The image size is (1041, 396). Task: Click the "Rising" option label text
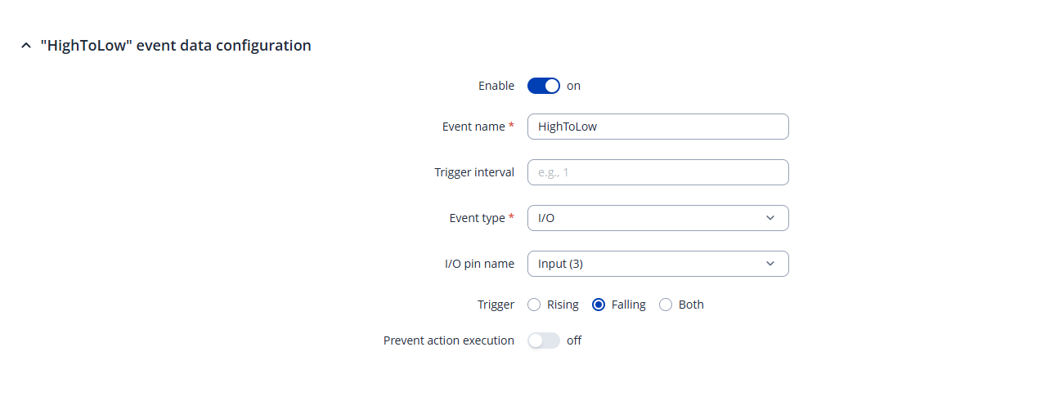pyautogui.click(x=563, y=305)
